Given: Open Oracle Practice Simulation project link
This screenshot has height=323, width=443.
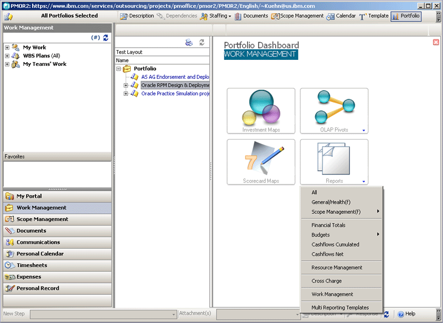Looking at the screenshot, I should click(x=175, y=94).
